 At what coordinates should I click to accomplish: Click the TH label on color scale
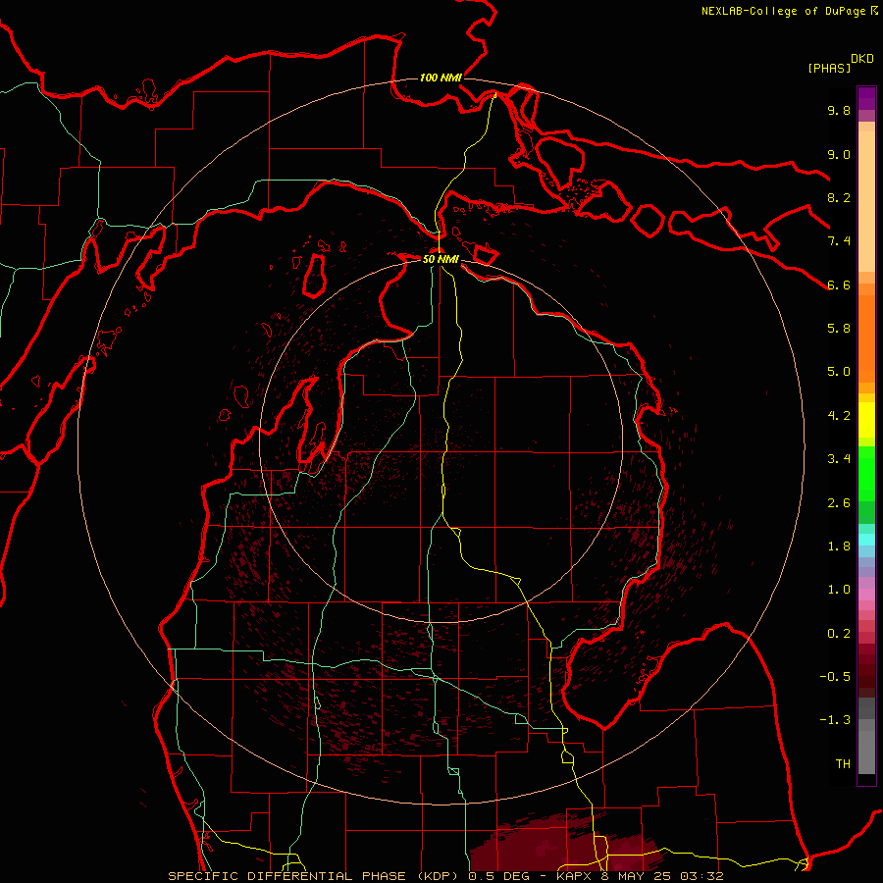843,764
